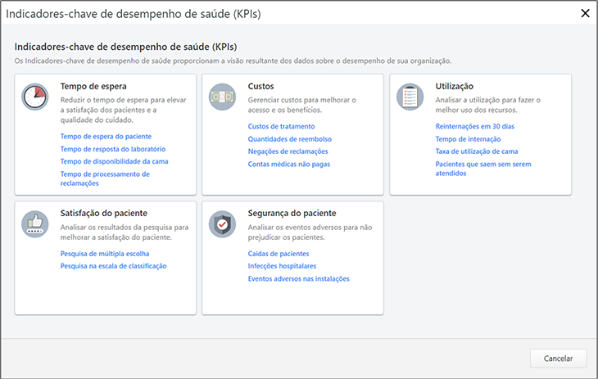The image size is (598, 379).
Task: Open Tempo de espera do paciente link
Action: [x=106, y=136]
